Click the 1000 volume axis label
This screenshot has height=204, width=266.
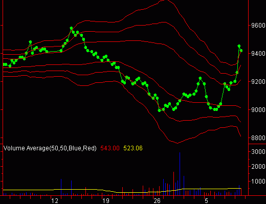(x=258, y=182)
